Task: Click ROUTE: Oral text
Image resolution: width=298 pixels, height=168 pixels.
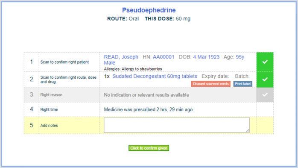Action: (123, 19)
